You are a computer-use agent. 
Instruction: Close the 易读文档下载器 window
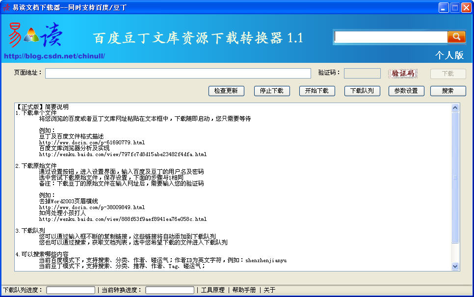coord(466,7)
